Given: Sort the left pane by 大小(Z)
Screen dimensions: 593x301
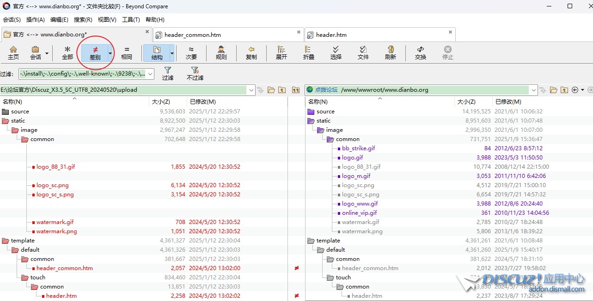Looking at the screenshot, I should pyautogui.click(x=160, y=102).
